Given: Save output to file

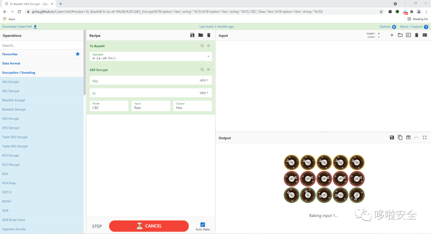Looking at the screenshot, I should click(392, 137).
